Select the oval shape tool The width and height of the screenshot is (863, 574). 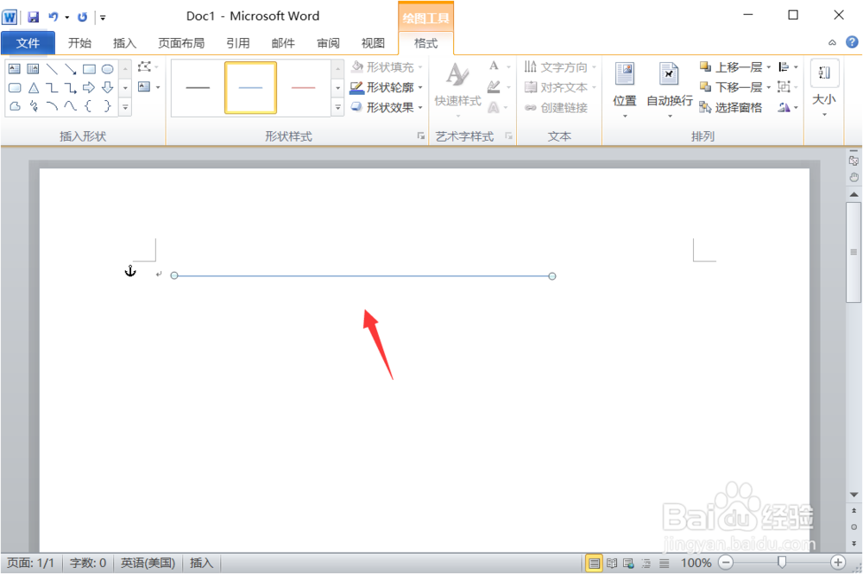point(107,67)
